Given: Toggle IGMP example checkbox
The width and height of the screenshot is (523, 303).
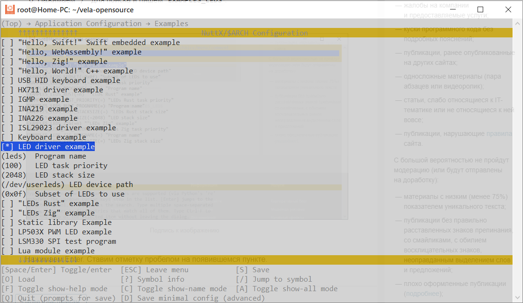Looking at the screenshot, I should [7, 99].
